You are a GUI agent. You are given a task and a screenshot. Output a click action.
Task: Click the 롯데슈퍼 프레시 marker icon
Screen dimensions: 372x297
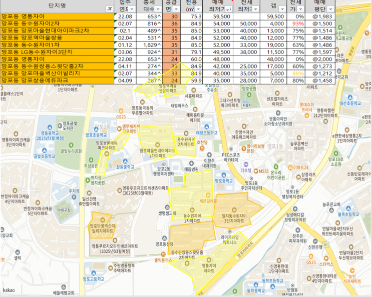(307, 115)
